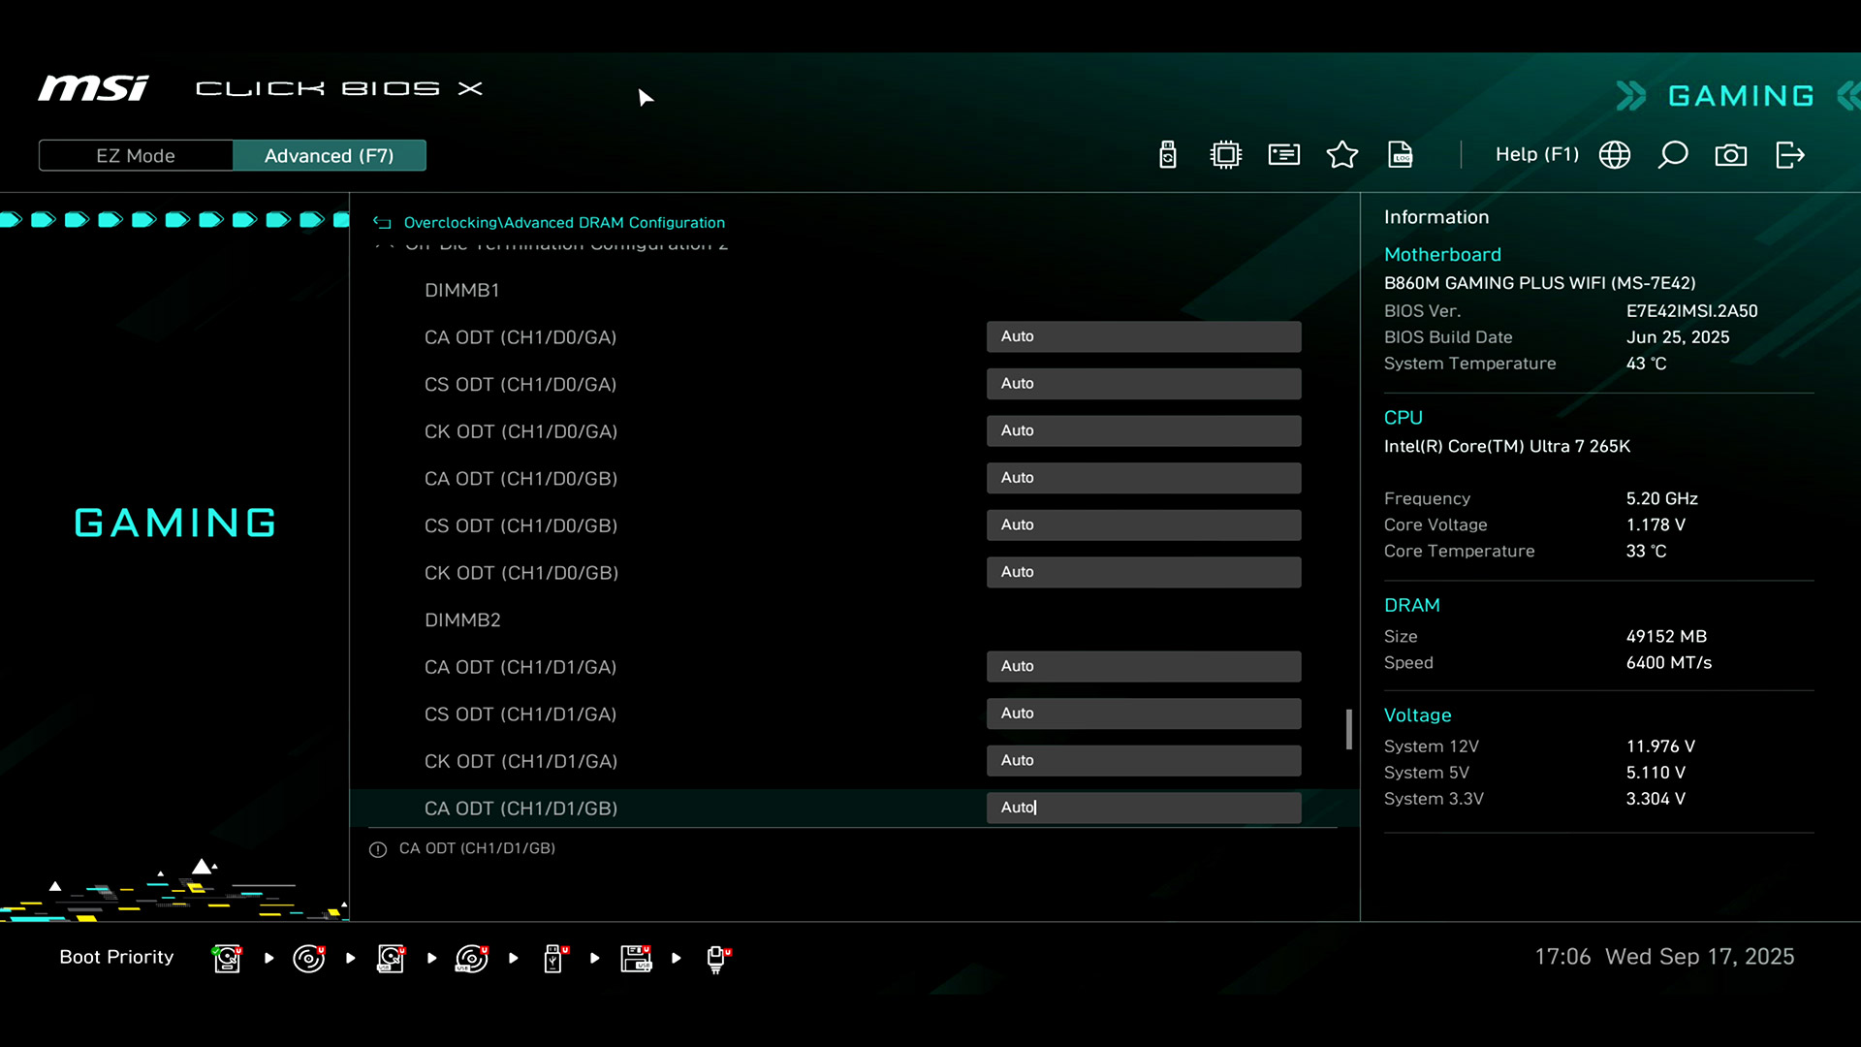This screenshot has width=1861, height=1047.
Task: Switch to EZ Mode
Action: tap(136, 155)
